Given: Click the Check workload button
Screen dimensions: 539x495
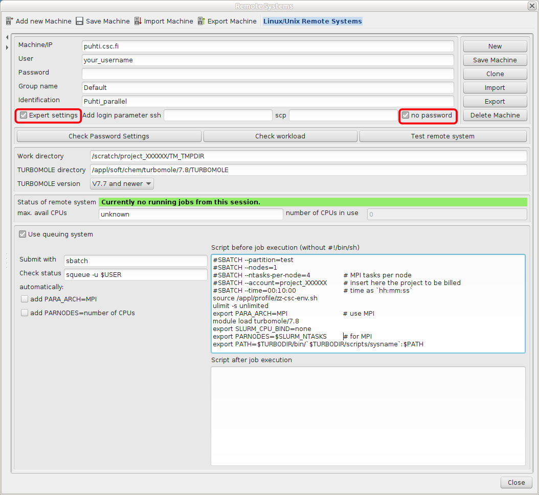Looking at the screenshot, I should [x=280, y=136].
